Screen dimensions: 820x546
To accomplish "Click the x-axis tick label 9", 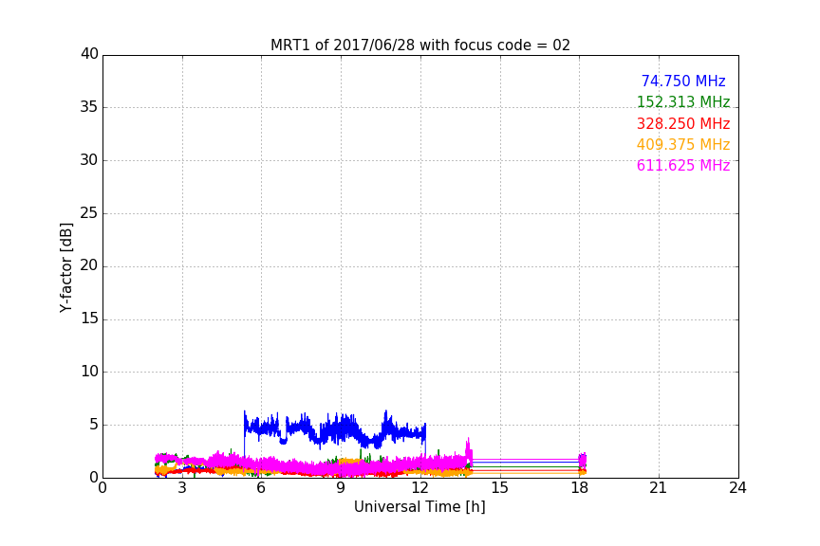I will click(x=341, y=488).
